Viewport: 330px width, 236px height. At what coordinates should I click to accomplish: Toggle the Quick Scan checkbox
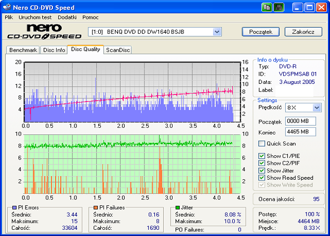pyautogui.click(x=261, y=144)
